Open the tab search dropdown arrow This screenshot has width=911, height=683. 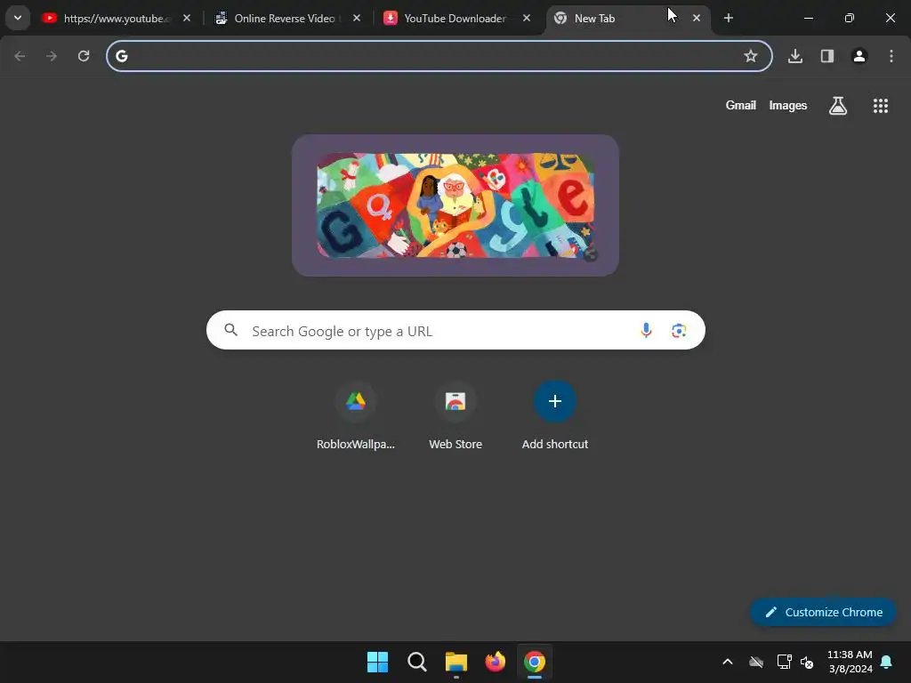coord(18,18)
